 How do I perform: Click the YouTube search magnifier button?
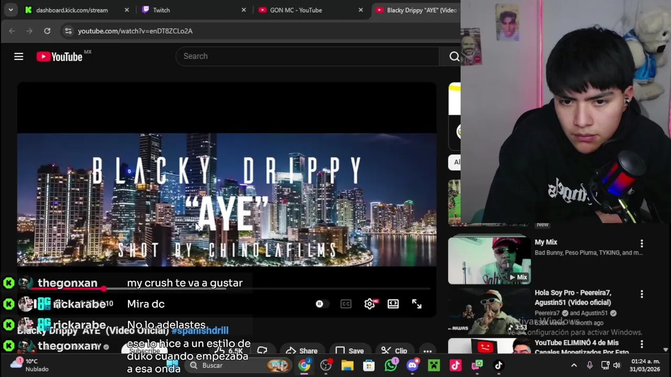454,57
